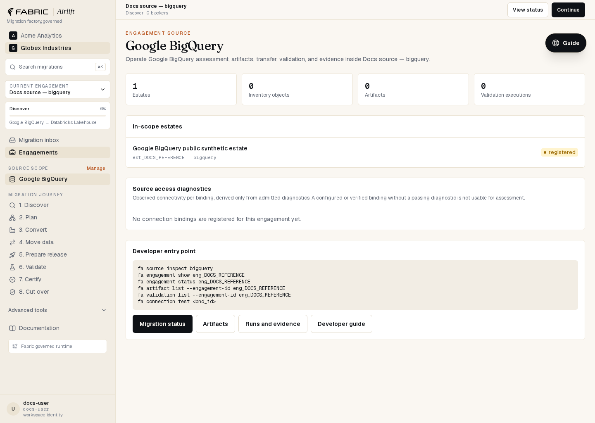The width and height of the screenshot is (595, 423).
Task: Open the Developer guide button
Action: pyautogui.click(x=341, y=324)
